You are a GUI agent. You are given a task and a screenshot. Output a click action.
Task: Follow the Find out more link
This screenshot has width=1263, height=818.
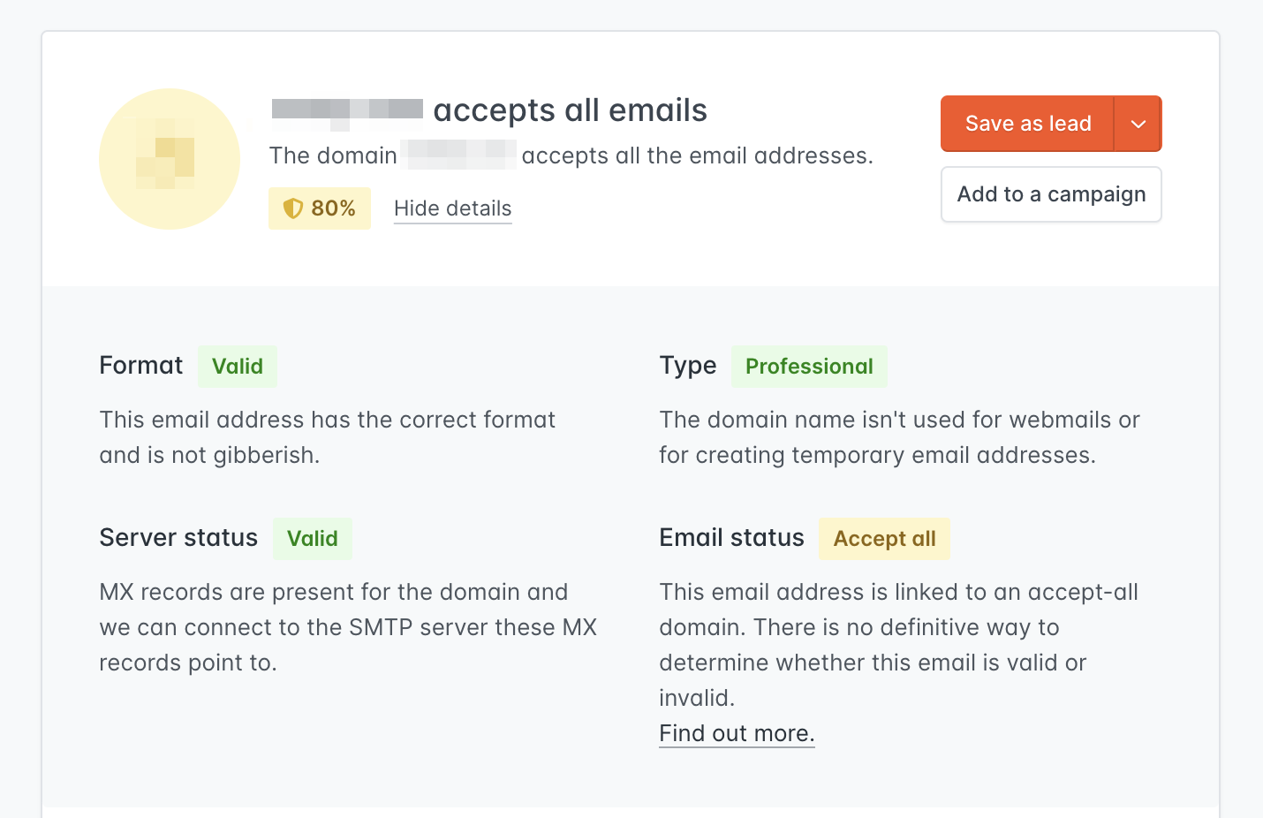[737, 733]
